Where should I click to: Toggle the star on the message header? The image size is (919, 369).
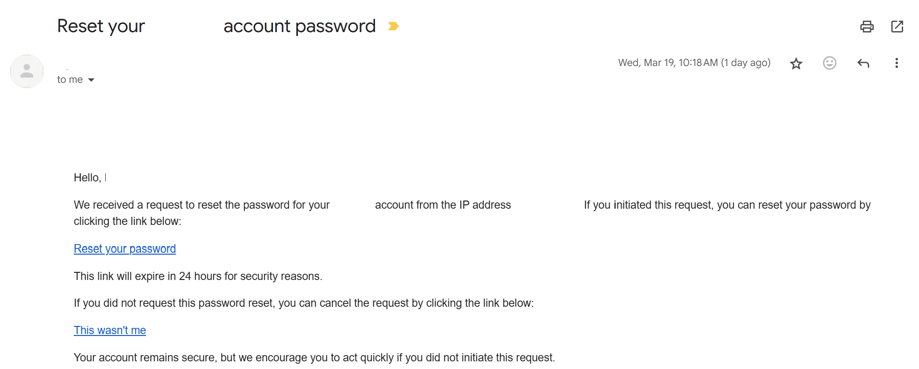(796, 63)
